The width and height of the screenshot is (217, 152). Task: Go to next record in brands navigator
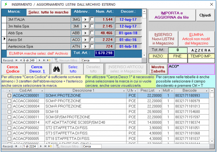coord(40,60)
